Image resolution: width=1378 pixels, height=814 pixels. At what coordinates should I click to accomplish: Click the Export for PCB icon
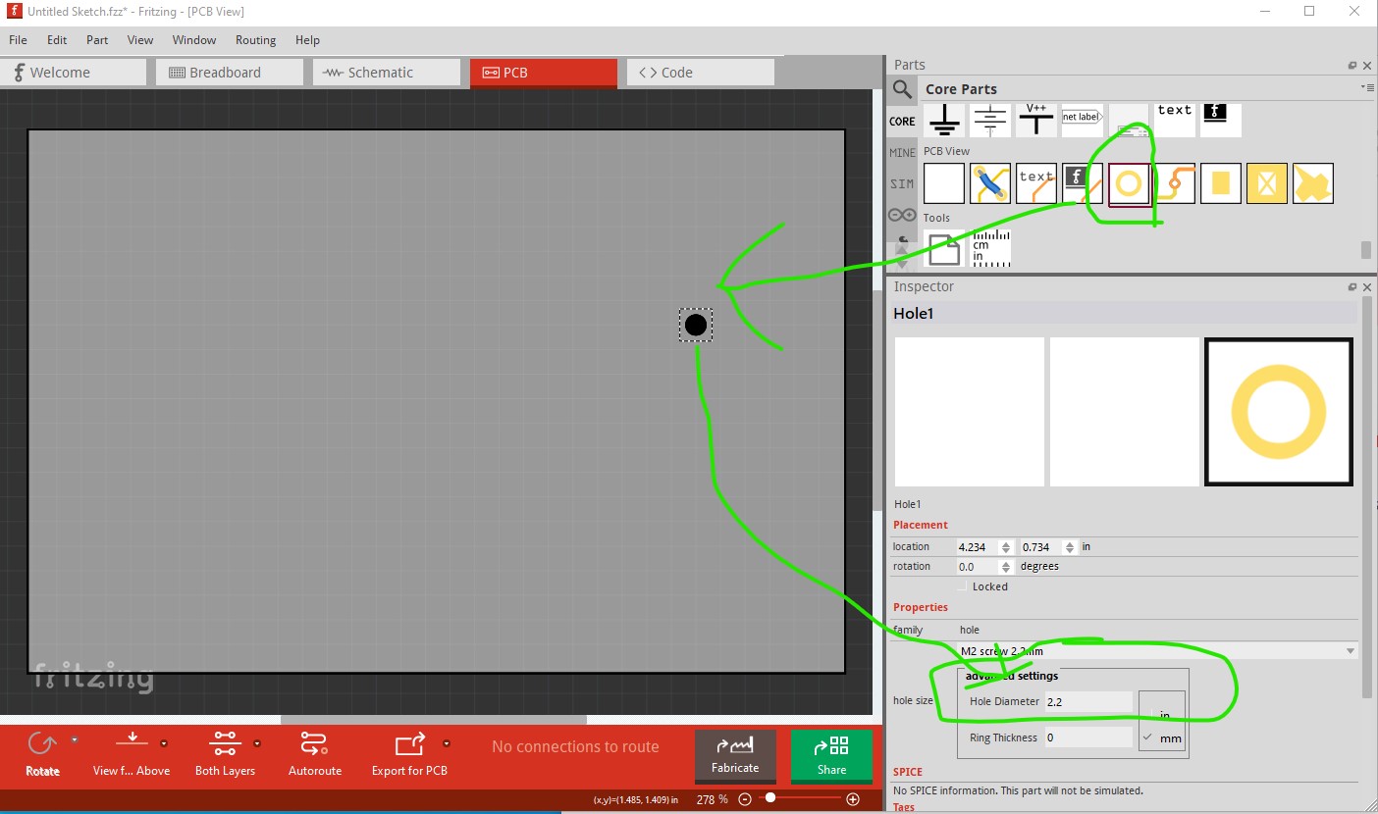(409, 742)
